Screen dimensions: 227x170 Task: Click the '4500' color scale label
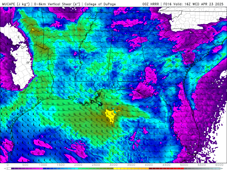tap(167, 165)
